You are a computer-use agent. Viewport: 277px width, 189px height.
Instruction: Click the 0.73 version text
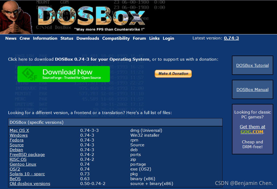[85, 174]
